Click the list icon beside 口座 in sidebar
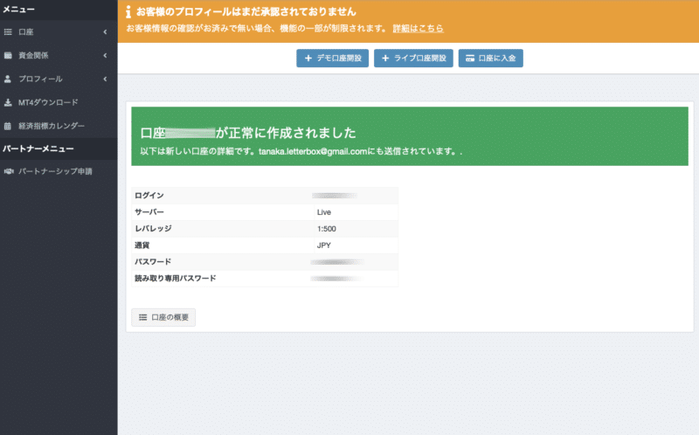Image resolution: width=699 pixels, height=435 pixels. point(8,32)
